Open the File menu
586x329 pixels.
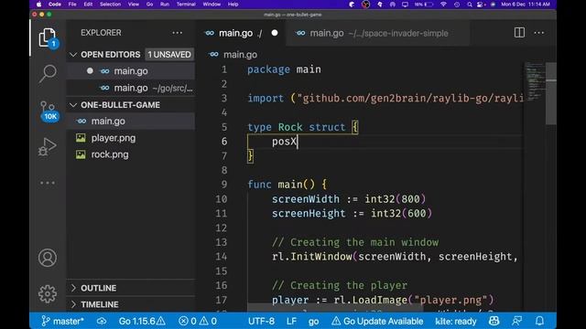(72, 5)
